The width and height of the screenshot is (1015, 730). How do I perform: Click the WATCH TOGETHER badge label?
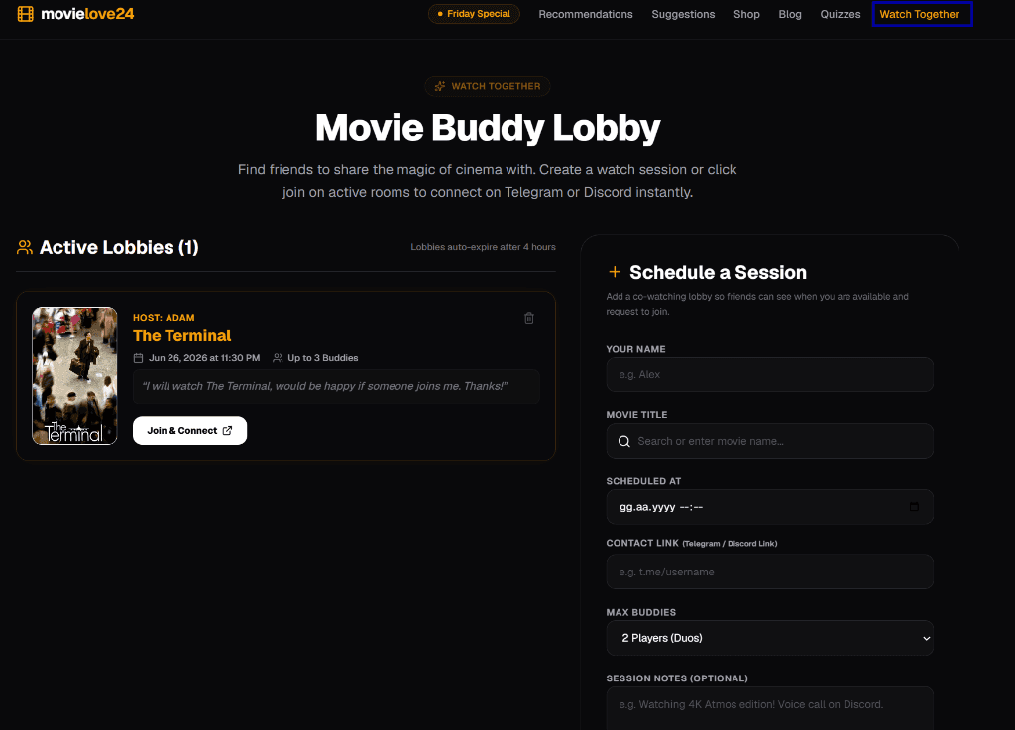click(496, 86)
